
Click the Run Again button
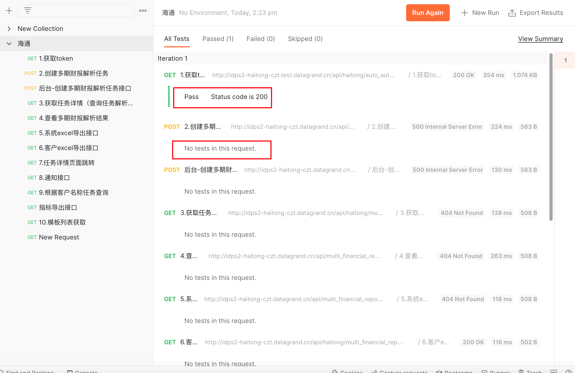coord(428,13)
